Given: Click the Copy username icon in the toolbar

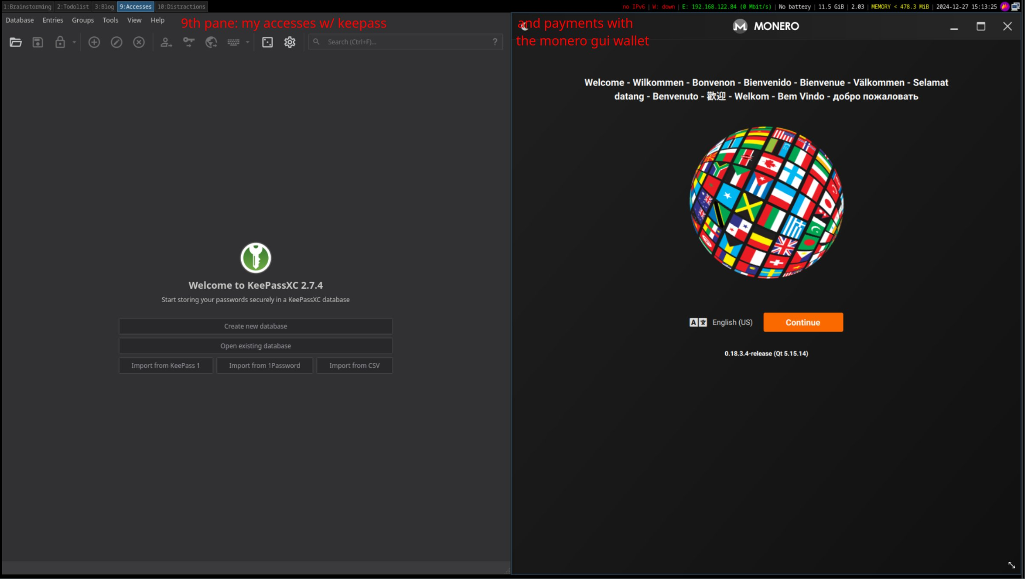Looking at the screenshot, I should coord(166,42).
